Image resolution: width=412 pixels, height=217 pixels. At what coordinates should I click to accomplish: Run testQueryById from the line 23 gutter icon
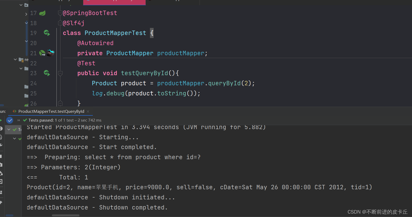(x=47, y=73)
